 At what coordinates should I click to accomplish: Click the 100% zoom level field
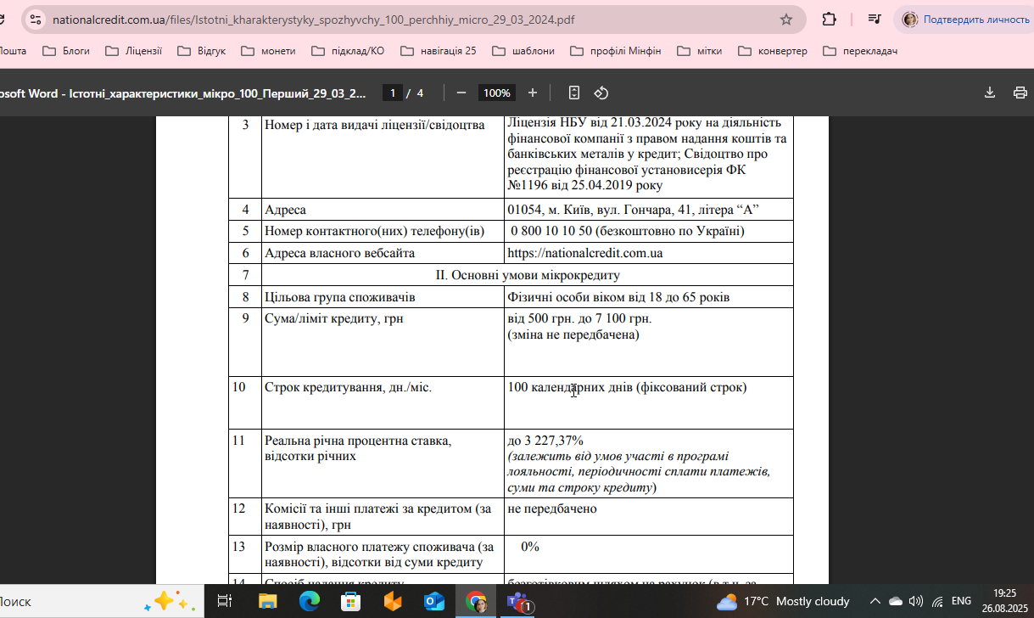(x=496, y=93)
